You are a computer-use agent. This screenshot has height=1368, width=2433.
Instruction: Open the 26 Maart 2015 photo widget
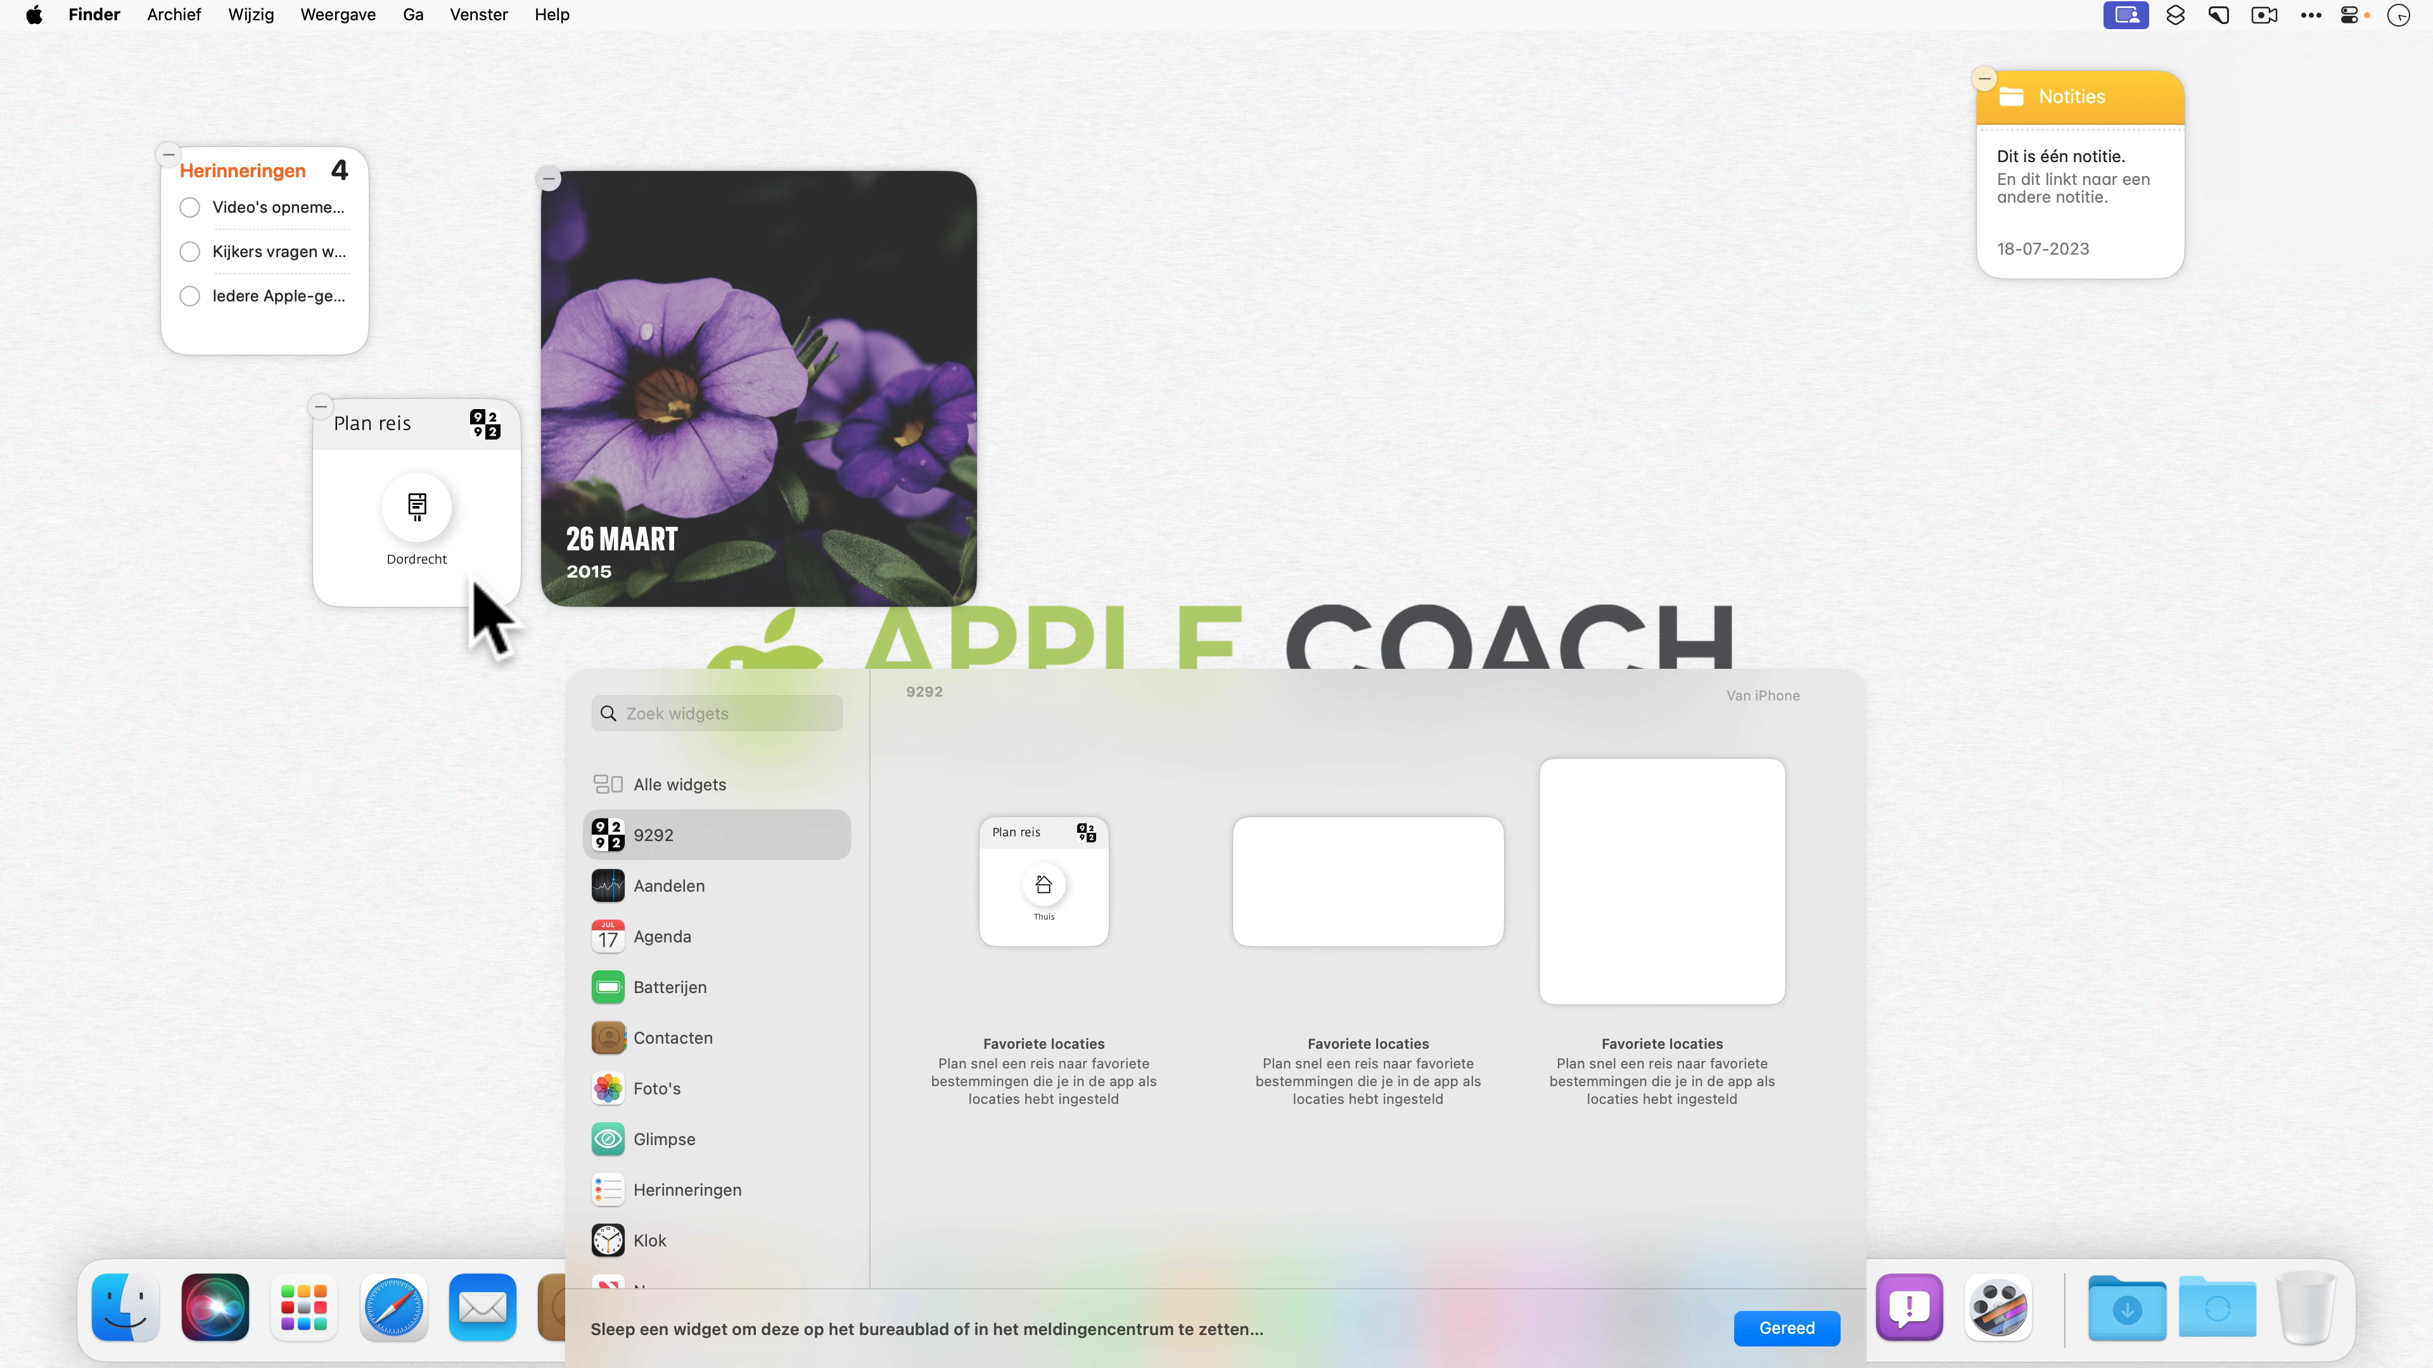pos(758,388)
